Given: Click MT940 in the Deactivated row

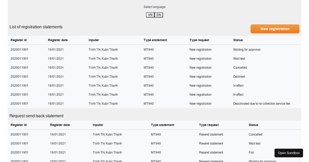Looking at the screenshot, I should click(149, 104).
